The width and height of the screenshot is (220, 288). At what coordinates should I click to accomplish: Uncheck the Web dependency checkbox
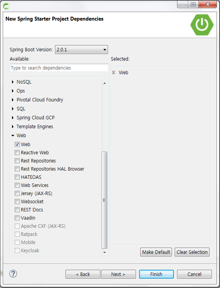click(x=17, y=144)
